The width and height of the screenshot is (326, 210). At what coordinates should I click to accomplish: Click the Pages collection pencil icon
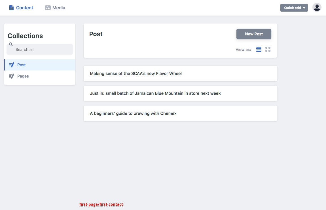point(11,76)
